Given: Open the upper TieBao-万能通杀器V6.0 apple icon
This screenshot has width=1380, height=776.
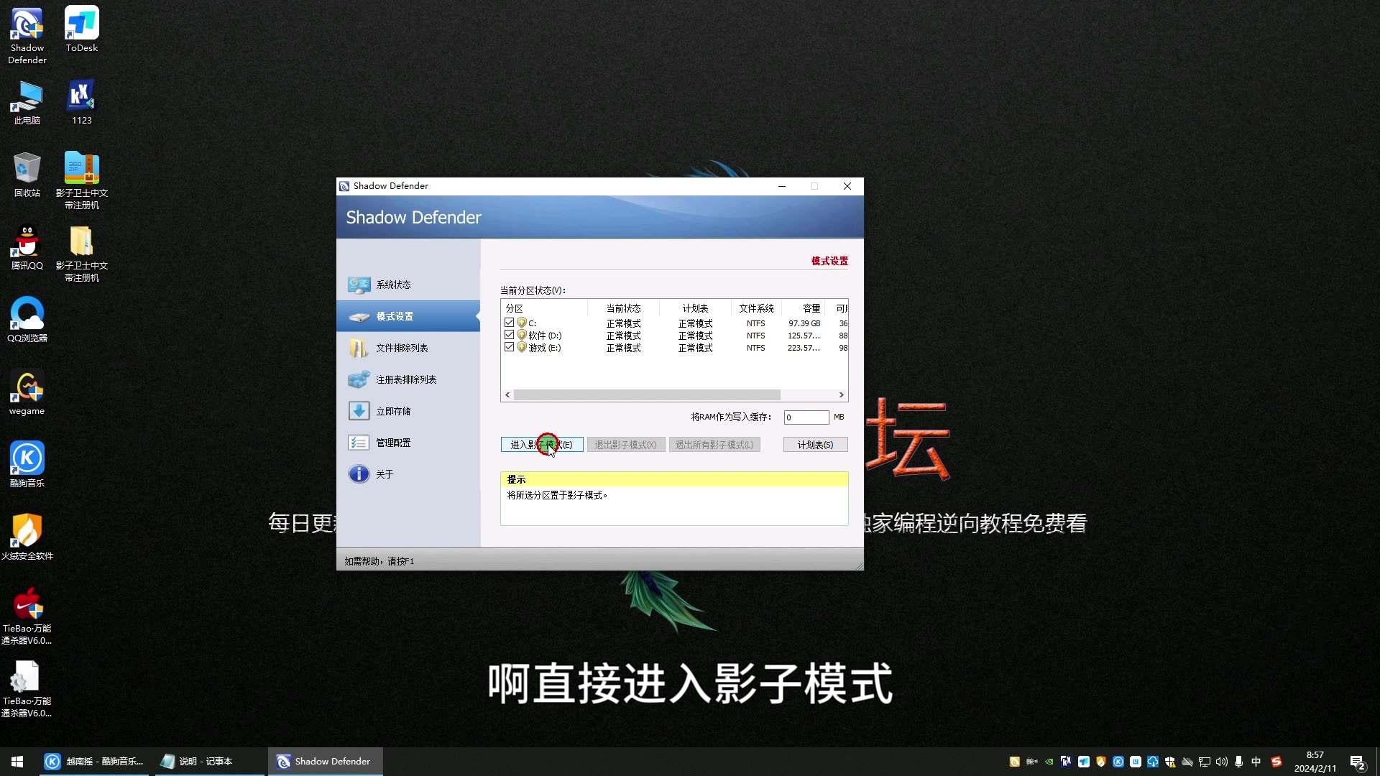Looking at the screenshot, I should pyautogui.click(x=27, y=616).
